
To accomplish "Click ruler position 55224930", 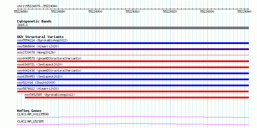I will pos(207,12).
